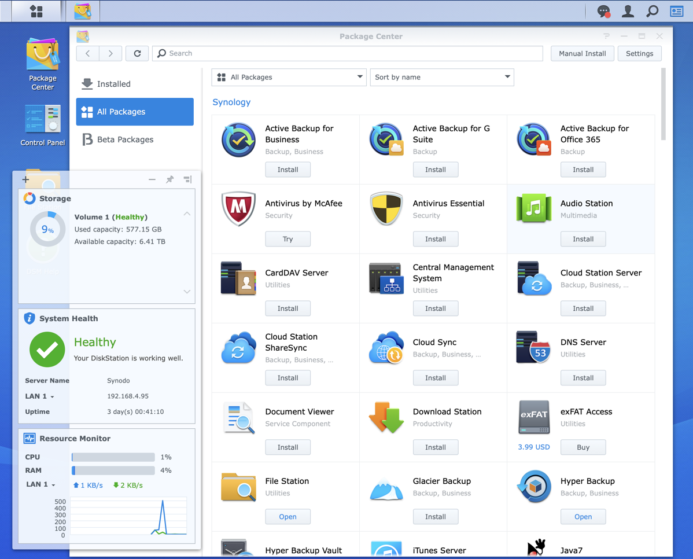Click the Active Backup for G Suite icon
693x559 pixels.
point(386,140)
